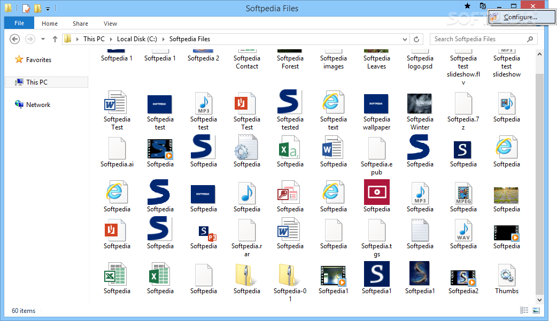Switch to details view in status bar
557x321 pixels.
(x=524, y=310)
